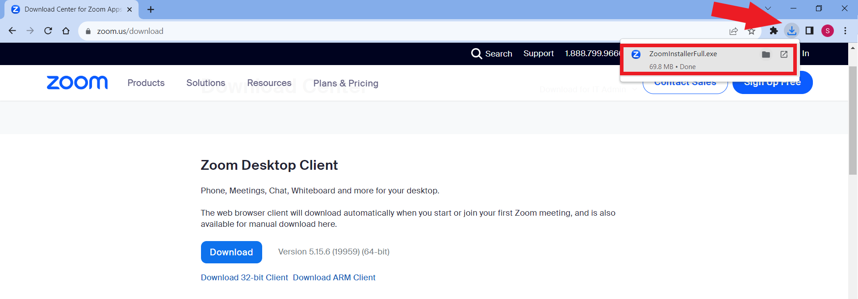Open the Resources menu

coord(269,83)
